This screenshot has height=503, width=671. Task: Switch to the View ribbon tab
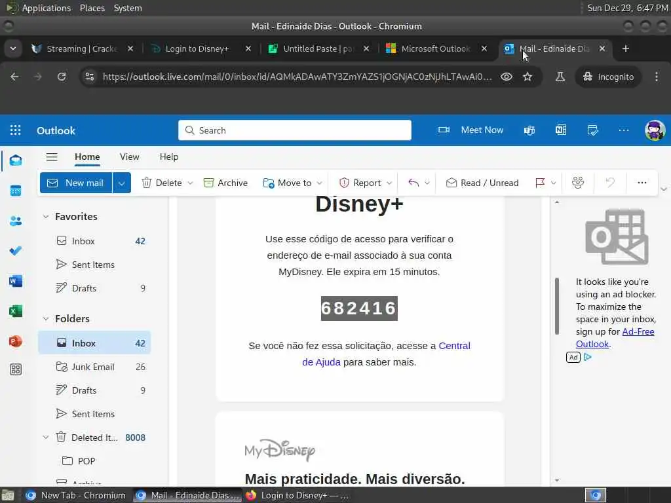(129, 157)
